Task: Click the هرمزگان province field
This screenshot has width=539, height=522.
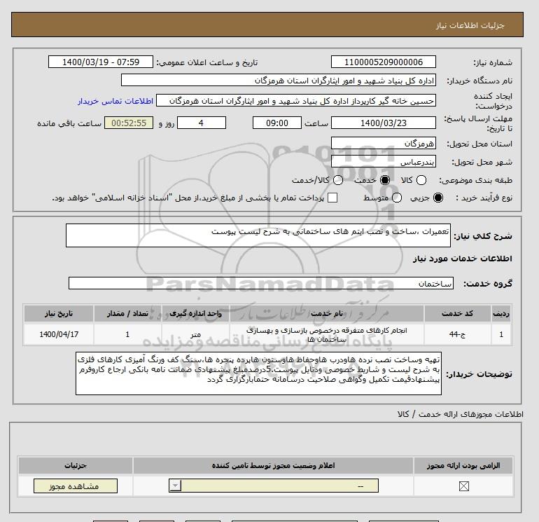Action: (x=384, y=143)
